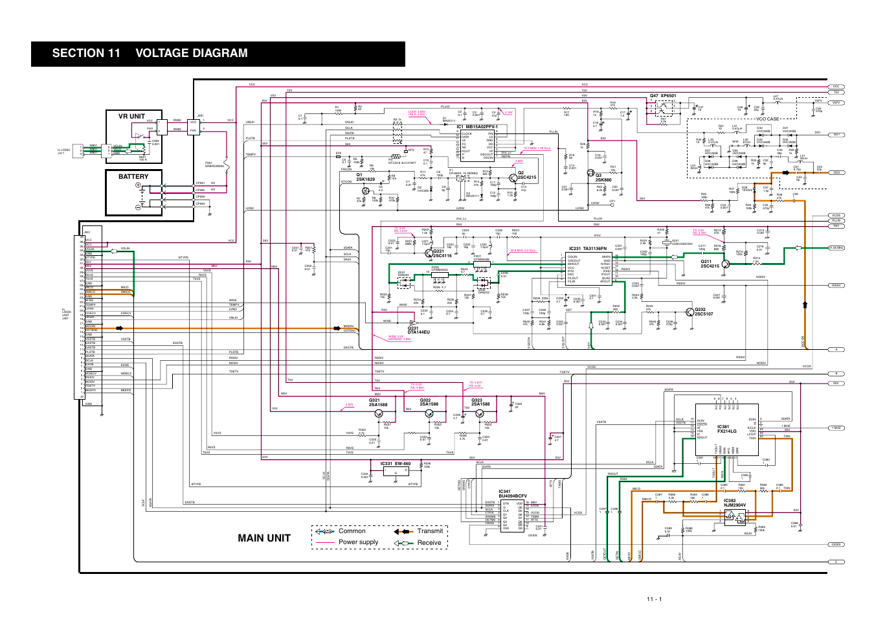
Task: Click the Q221 2SC4116 transistor symbol
Action: [429, 253]
